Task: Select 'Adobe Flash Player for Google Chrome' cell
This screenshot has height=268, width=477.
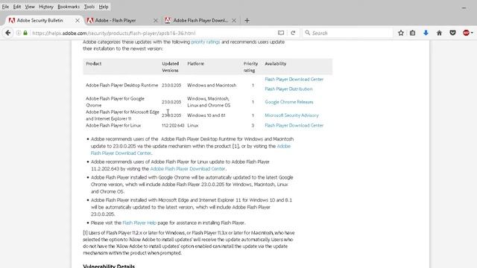Action: [115, 102]
